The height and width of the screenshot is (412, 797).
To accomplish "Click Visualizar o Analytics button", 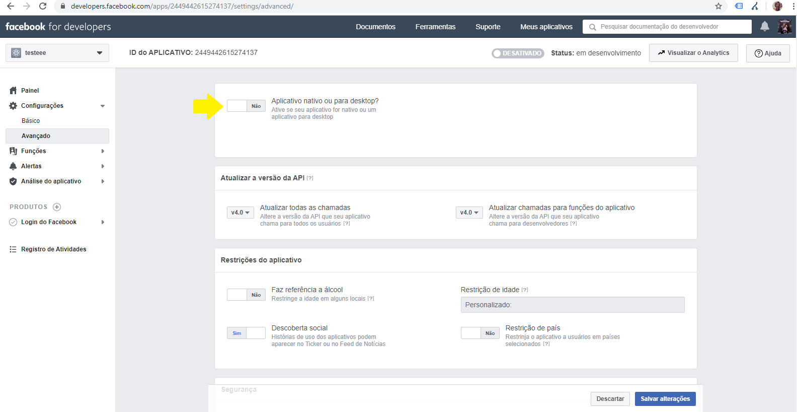I will [x=693, y=53].
